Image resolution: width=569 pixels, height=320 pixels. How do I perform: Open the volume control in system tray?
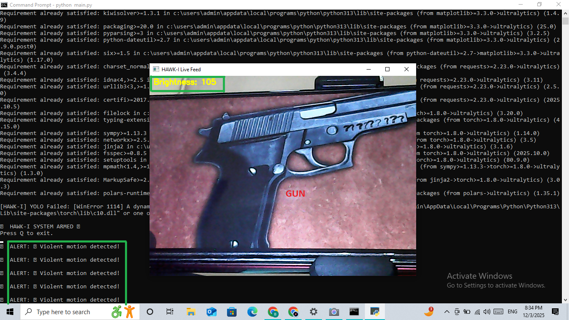pyautogui.click(x=487, y=312)
